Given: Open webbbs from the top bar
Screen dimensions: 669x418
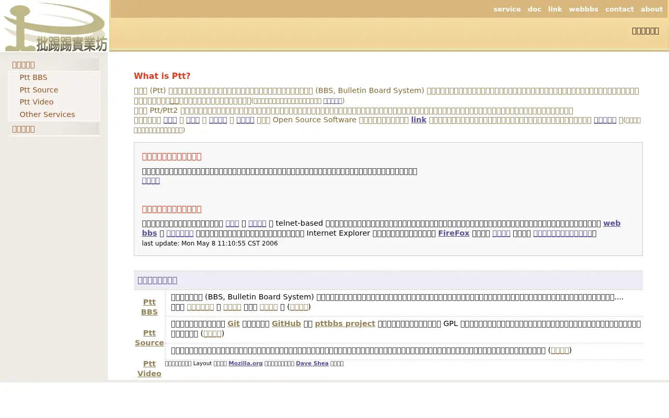Looking at the screenshot, I should [583, 9].
